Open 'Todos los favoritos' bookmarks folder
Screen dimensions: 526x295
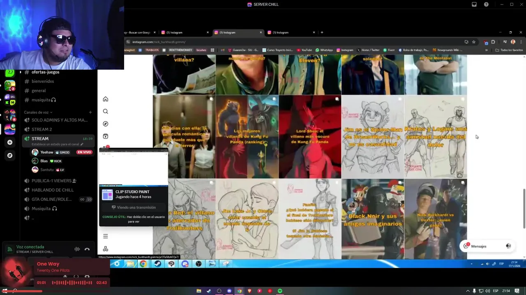pos(509,50)
